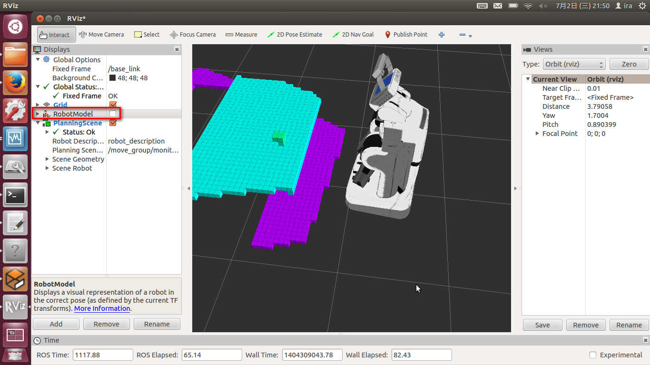Click the mail indicator in top bar
The image size is (650, 365).
498,6
